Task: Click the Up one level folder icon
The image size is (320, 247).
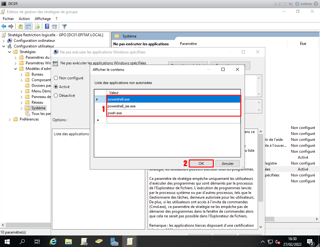Action: [21, 27]
